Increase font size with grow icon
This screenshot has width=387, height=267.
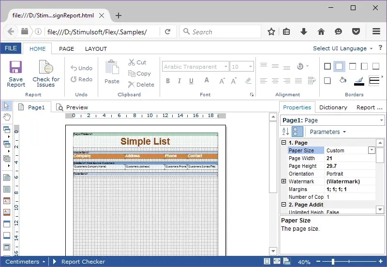point(222,81)
